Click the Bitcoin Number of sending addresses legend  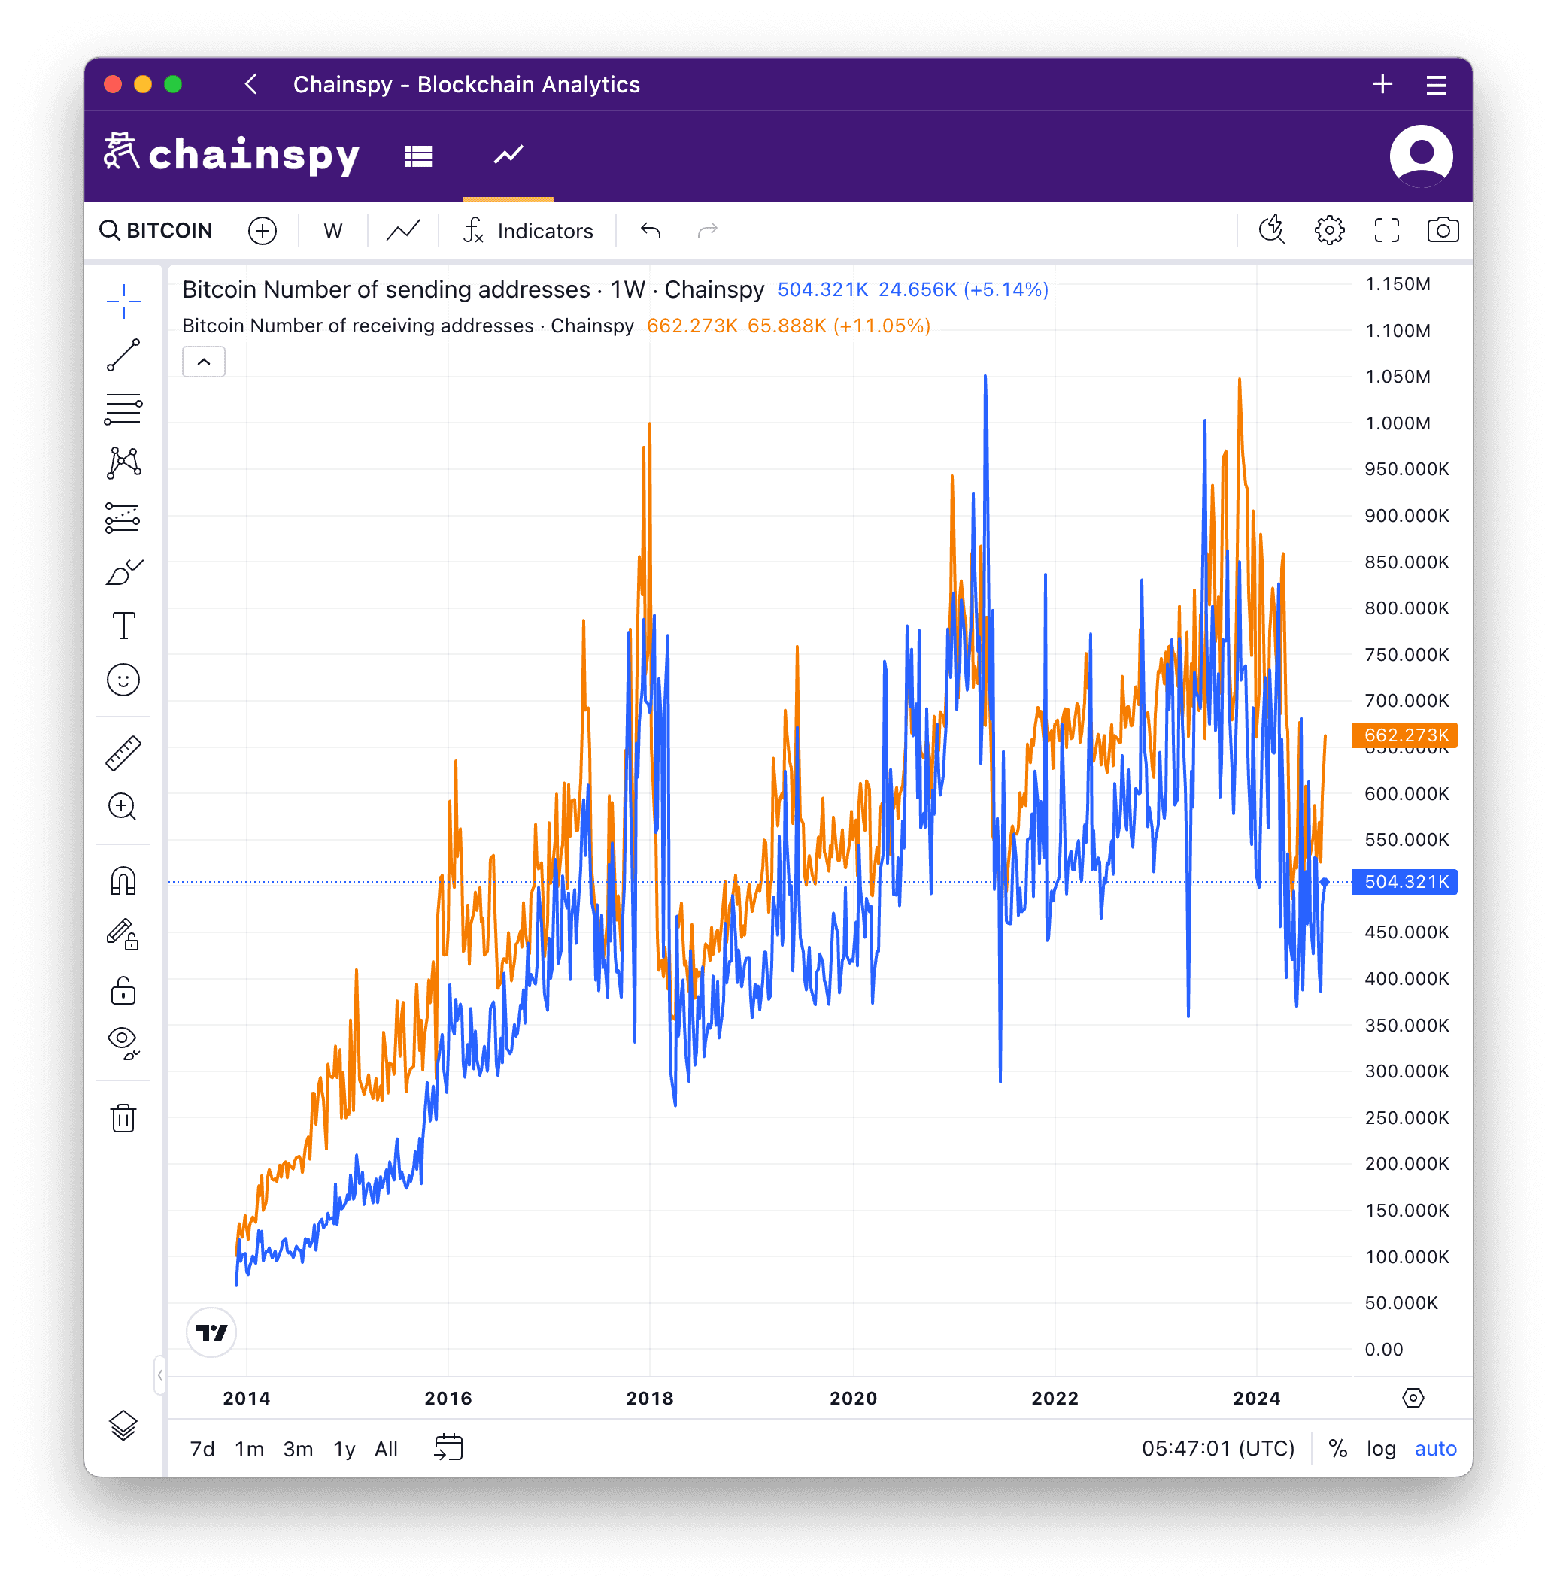472,289
